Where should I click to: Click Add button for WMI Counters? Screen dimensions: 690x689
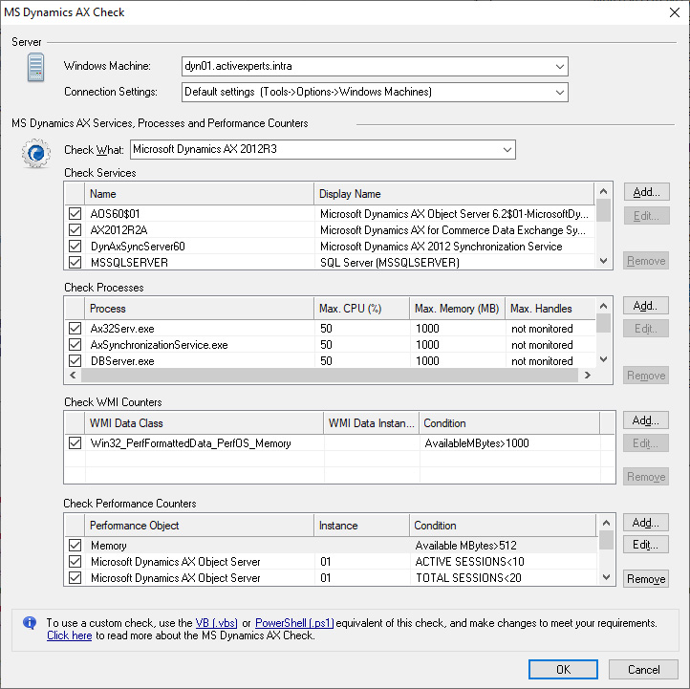(x=645, y=420)
